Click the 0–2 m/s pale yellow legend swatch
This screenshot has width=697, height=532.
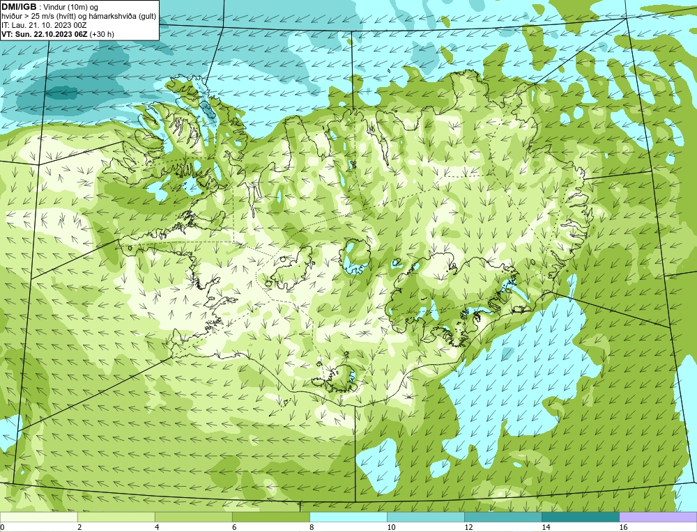38,517
